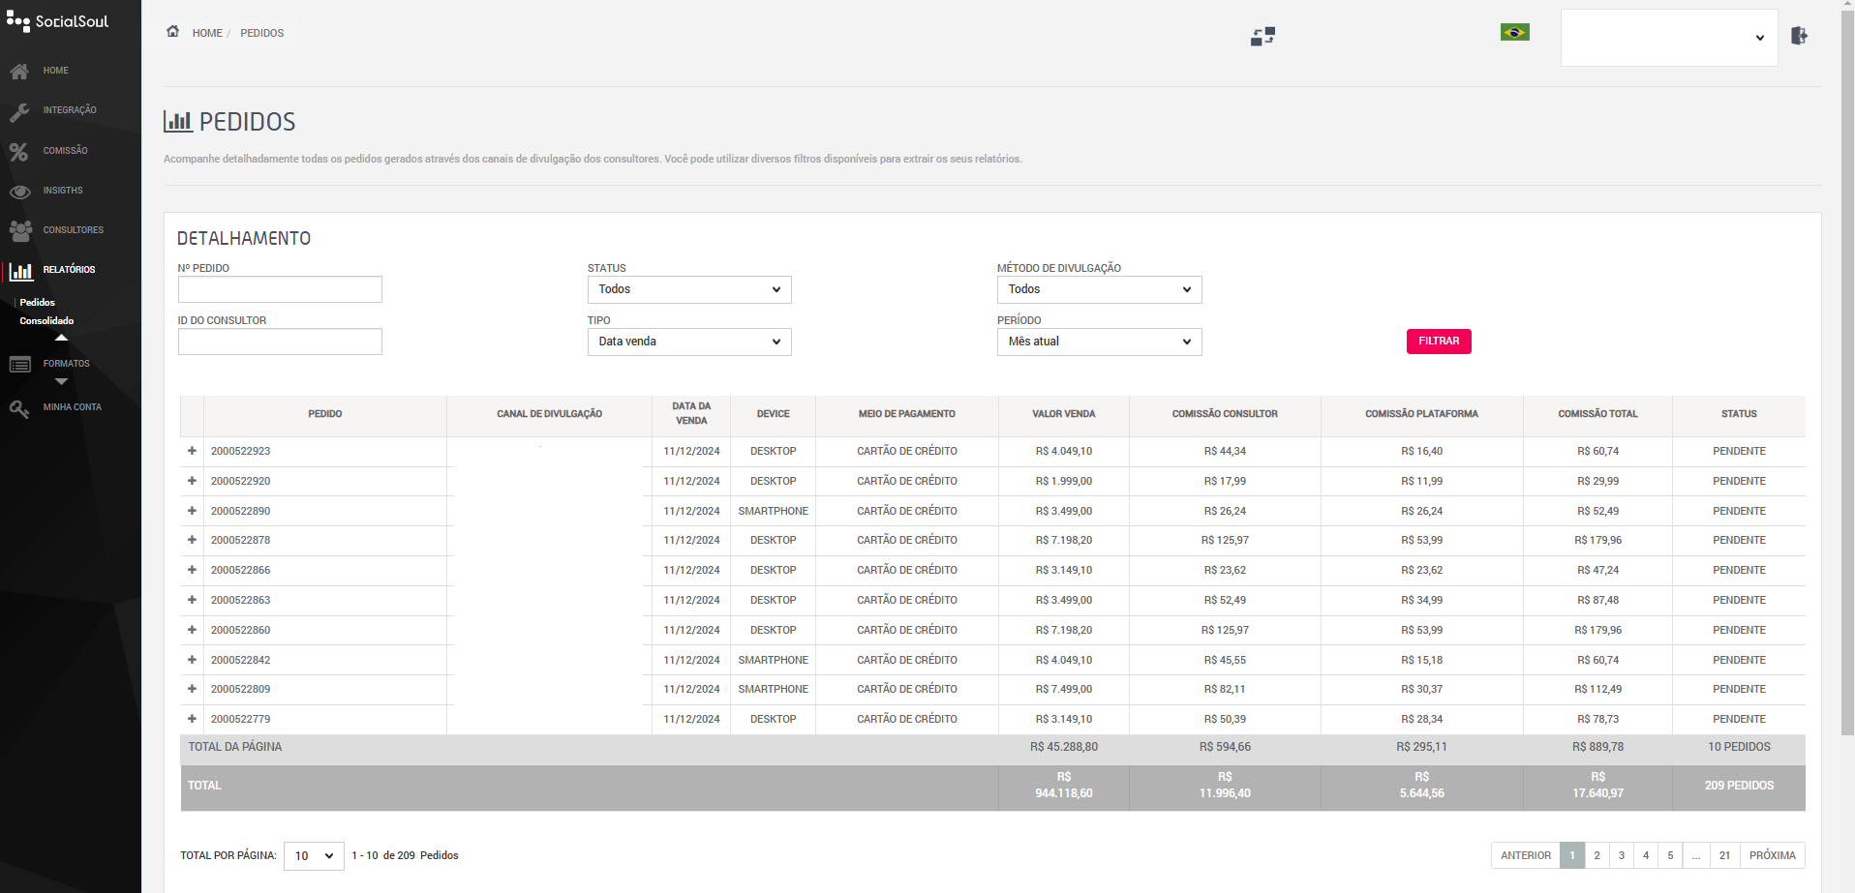Select the Consolidado submenu item

click(x=46, y=321)
